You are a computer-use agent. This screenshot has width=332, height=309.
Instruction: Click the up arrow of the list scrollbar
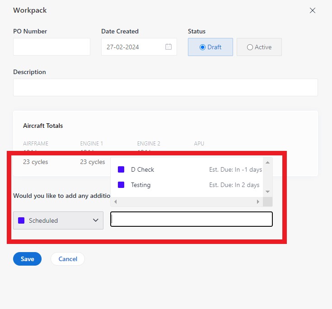267,162
